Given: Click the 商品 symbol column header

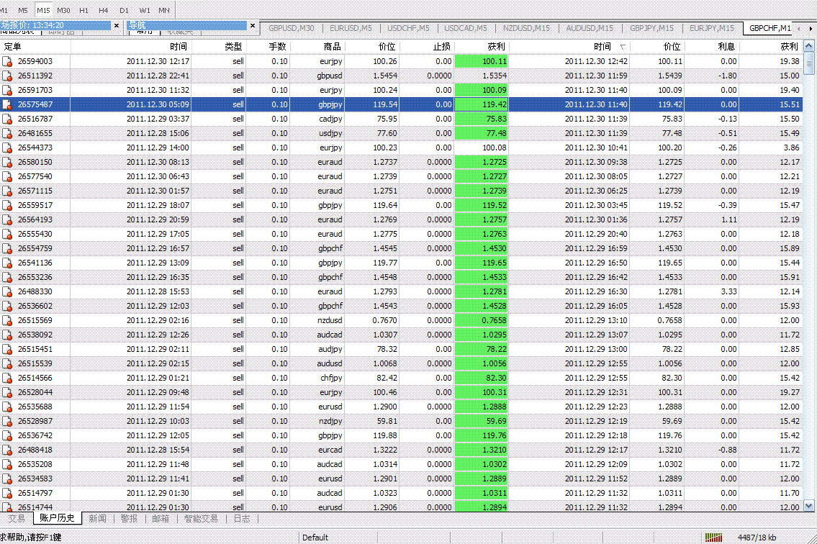Looking at the screenshot, I should pos(332,46).
